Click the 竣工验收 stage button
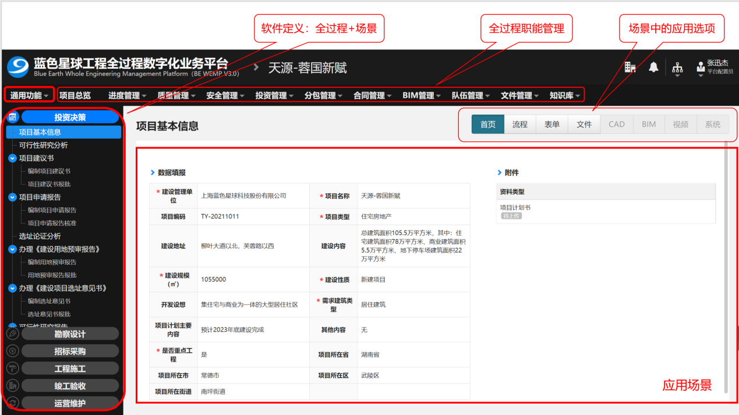Viewport: 739px width, 415px height. (x=70, y=386)
